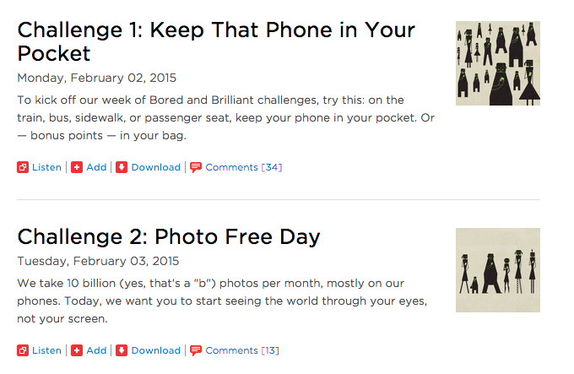This screenshot has height=374, width=574.
Task: Click the red Add plus icon for Challenge 2
Action: coord(77,350)
